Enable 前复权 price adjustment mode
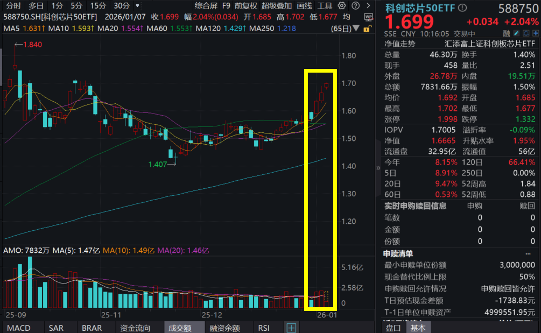 (247, 5)
